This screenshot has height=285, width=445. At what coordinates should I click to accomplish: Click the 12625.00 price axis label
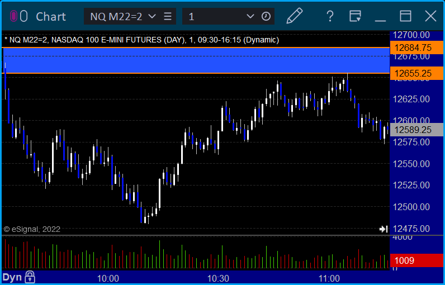point(411,99)
